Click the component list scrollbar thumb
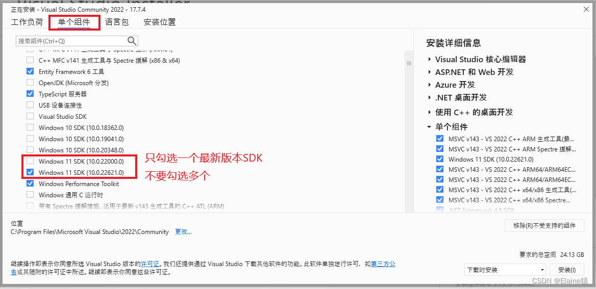The image size is (596, 289). click(409, 63)
